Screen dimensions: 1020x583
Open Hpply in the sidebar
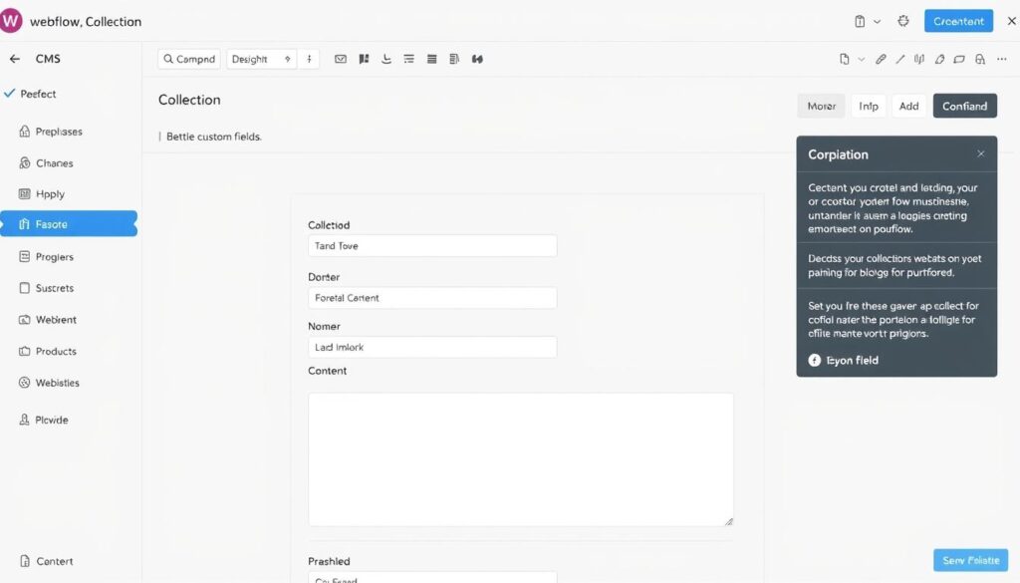tap(41, 194)
